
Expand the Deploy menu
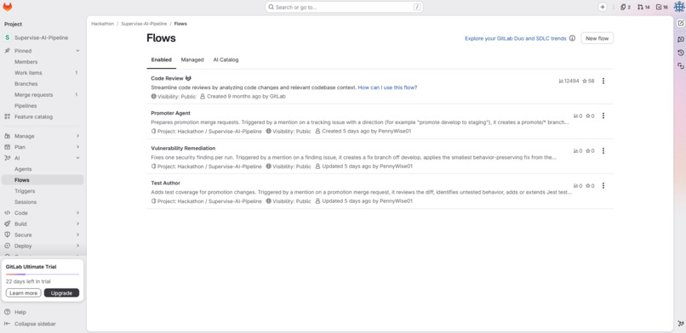(42, 246)
